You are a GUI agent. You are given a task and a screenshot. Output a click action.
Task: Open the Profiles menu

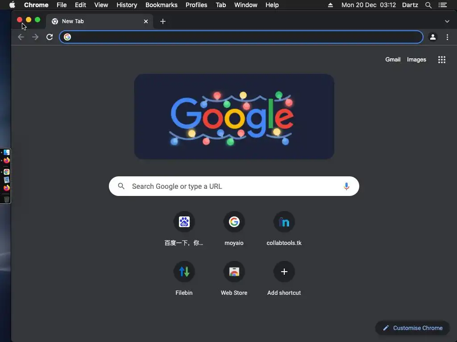pos(196,5)
